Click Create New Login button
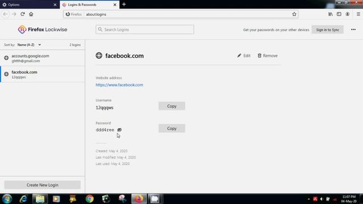Viewport: 363px width, 204px height. (x=43, y=185)
